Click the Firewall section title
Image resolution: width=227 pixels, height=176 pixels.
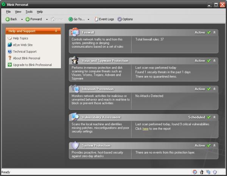pos(88,32)
